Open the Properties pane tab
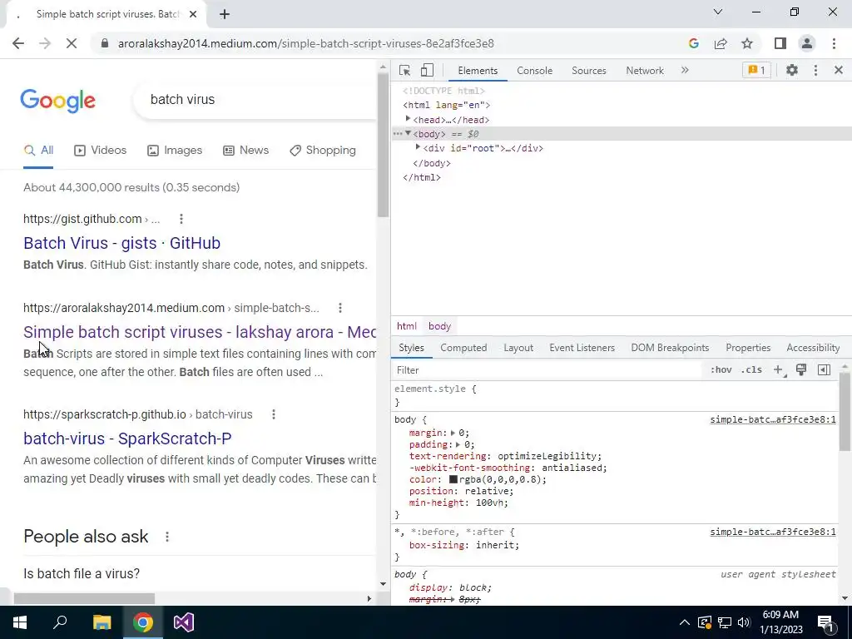The width and height of the screenshot is (852, 639). [x=748, y=348]
